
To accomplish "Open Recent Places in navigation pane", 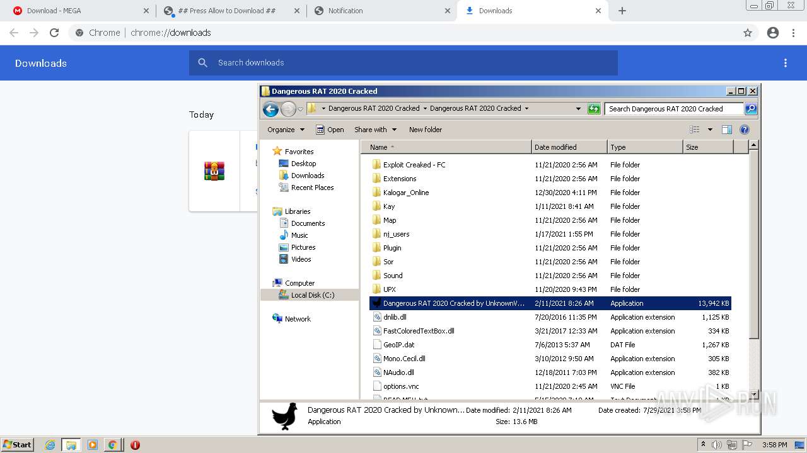I will click(x=306, y=187).
